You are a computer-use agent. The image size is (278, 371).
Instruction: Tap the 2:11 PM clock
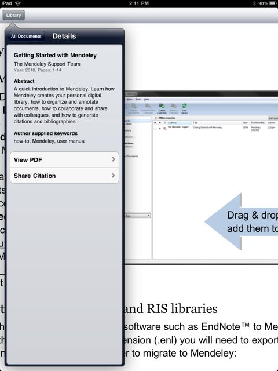click(139, 3)
